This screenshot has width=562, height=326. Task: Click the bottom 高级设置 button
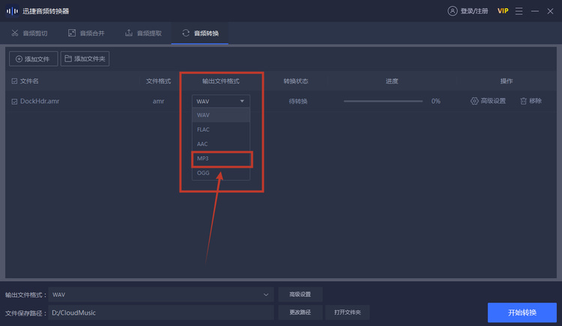pos(300,295)
